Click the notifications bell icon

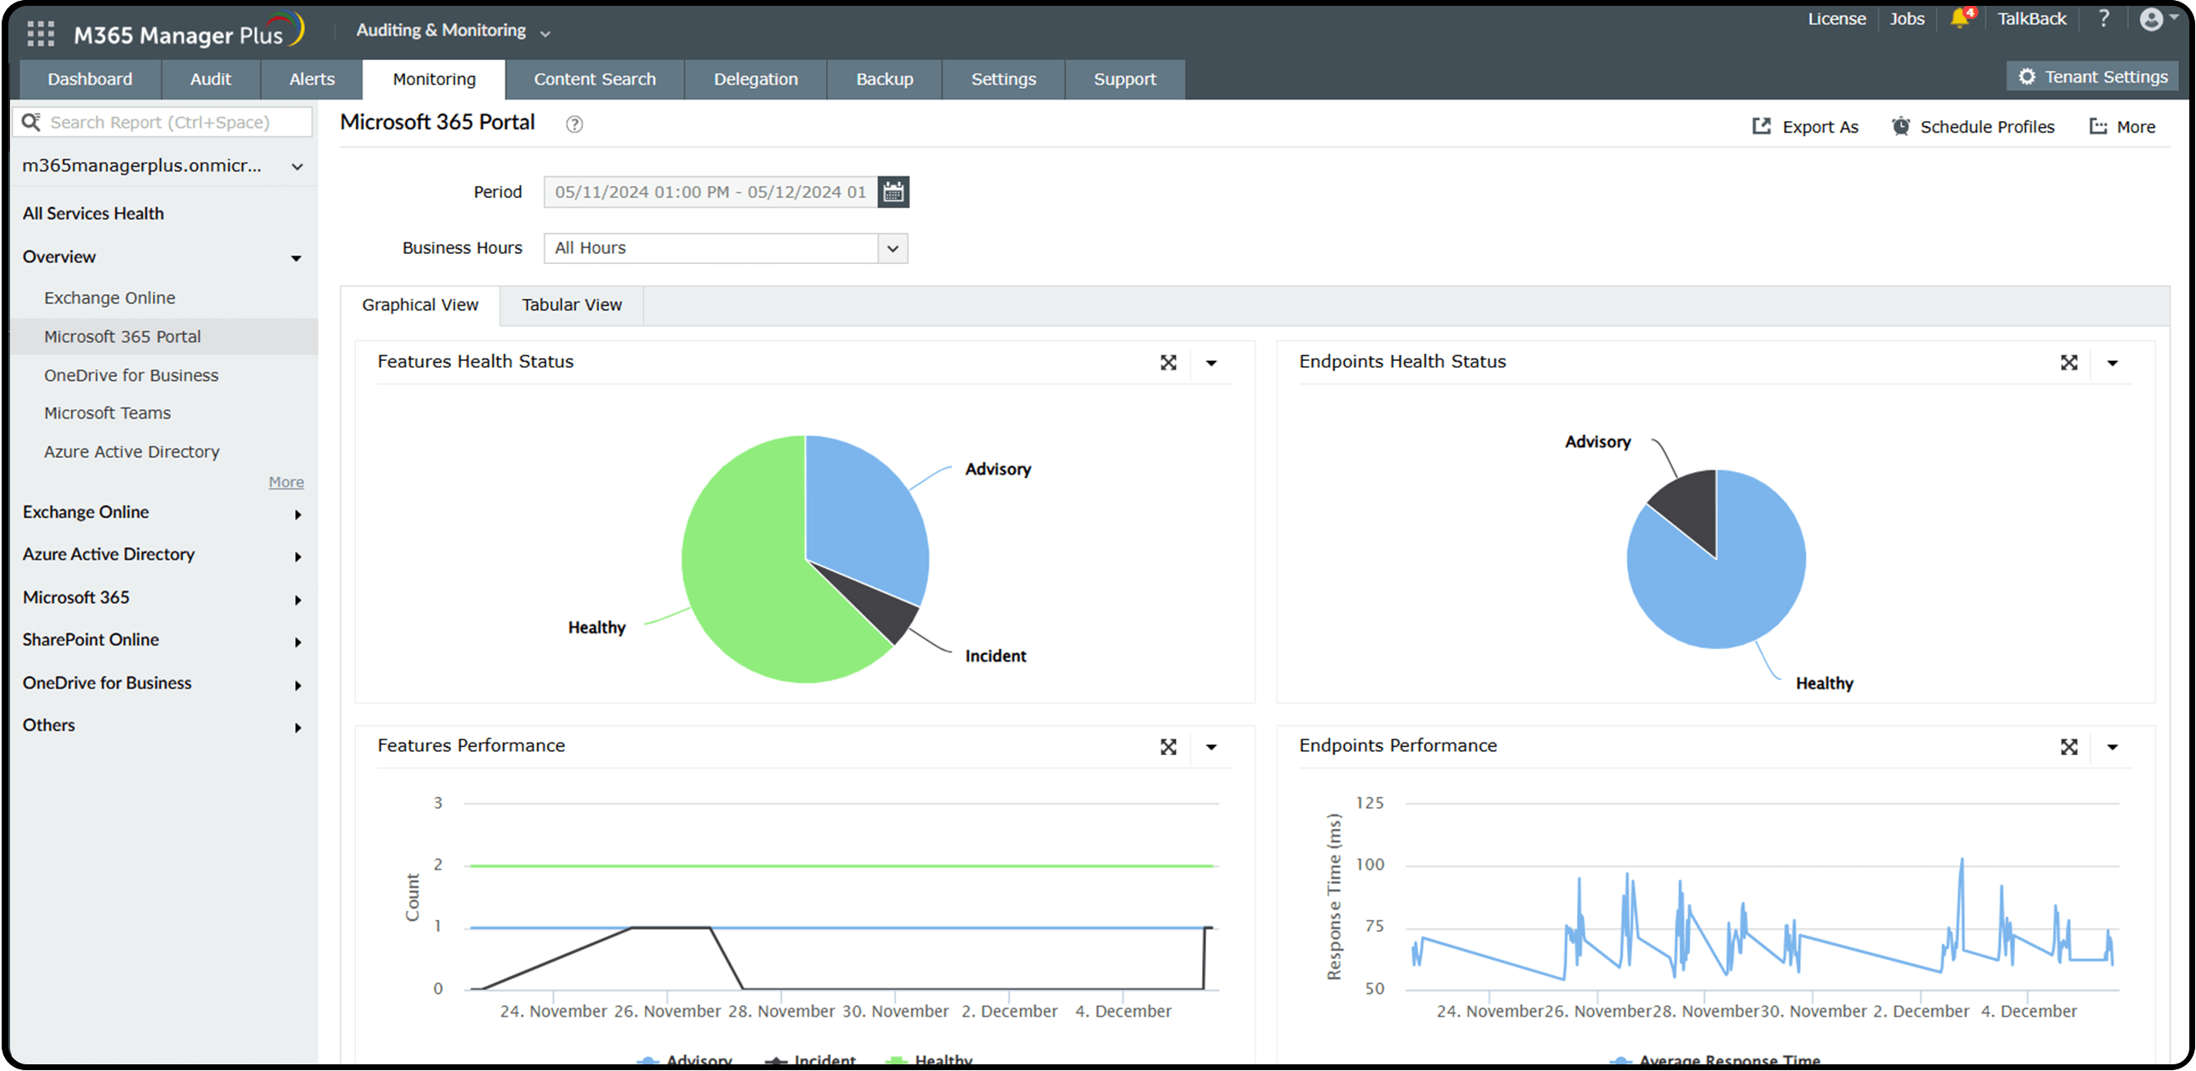click(x=1959, y=18)
